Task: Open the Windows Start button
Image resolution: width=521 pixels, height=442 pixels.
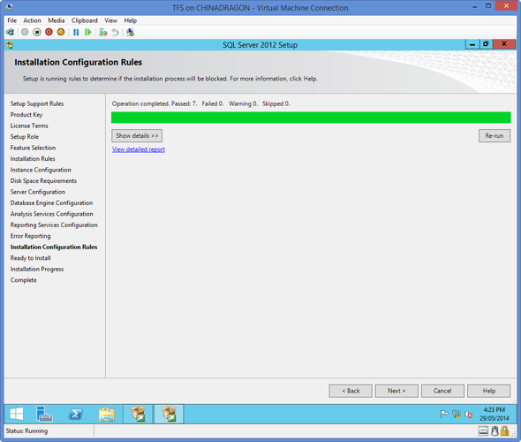Action: [16, 414]
